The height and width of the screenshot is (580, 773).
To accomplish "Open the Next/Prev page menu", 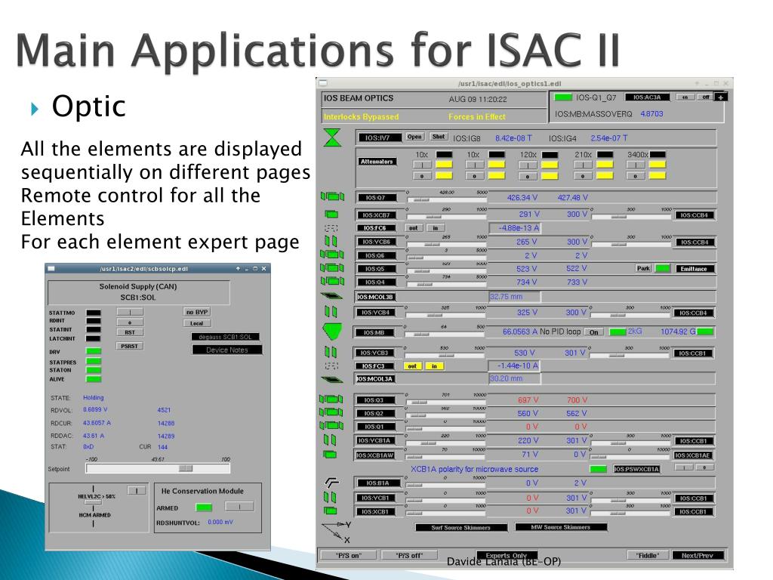I will pyautogui.click(x=697, y=555).
